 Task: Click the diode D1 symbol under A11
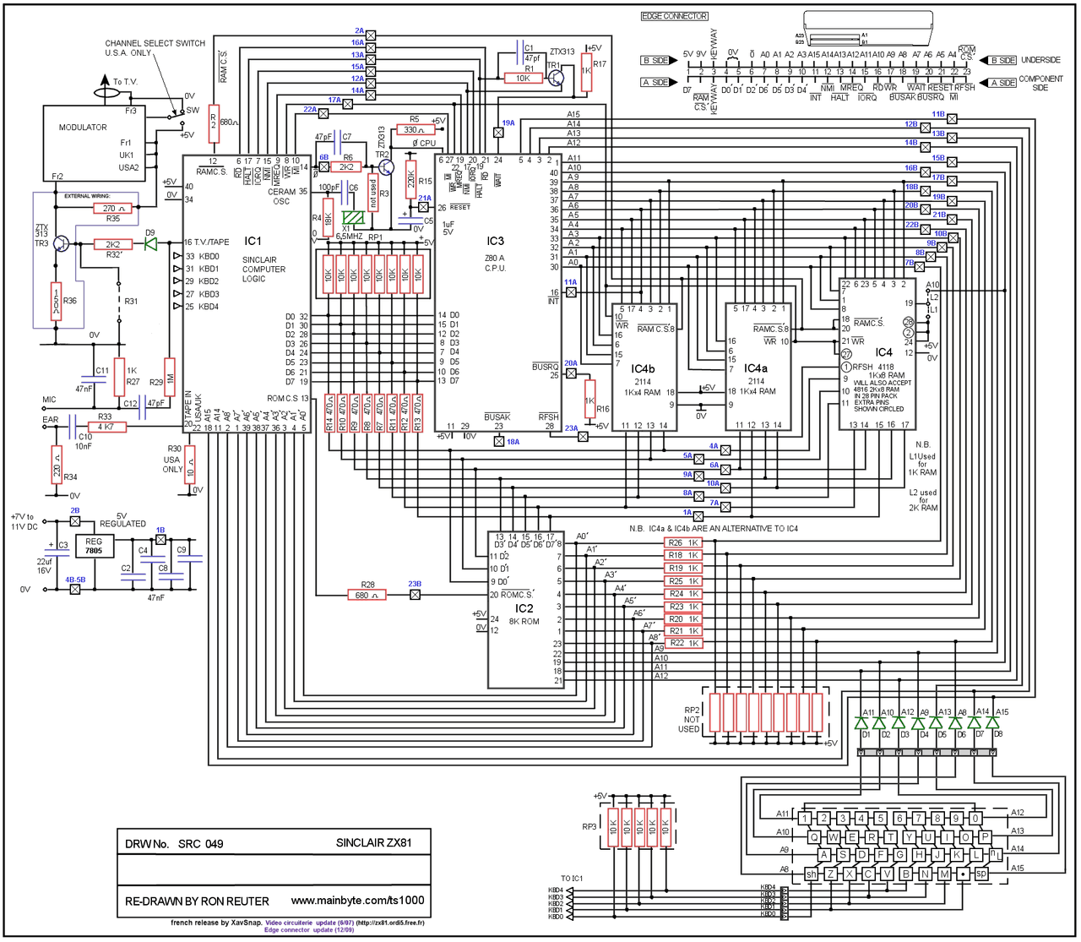tap(861, 724)
